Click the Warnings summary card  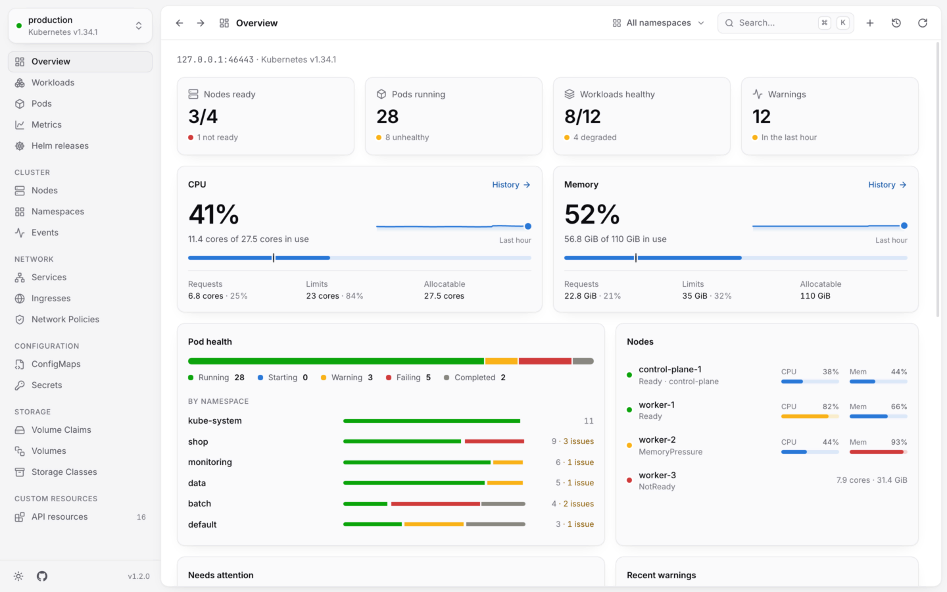point(830,116)
